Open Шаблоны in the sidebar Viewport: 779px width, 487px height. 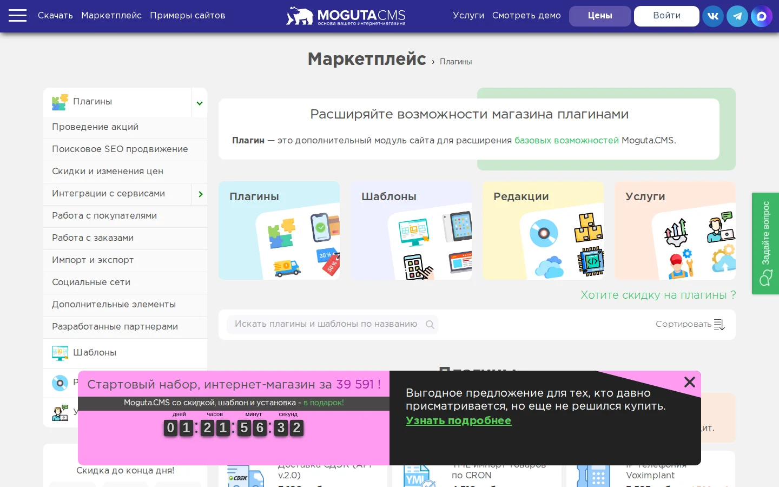[125, 353]
